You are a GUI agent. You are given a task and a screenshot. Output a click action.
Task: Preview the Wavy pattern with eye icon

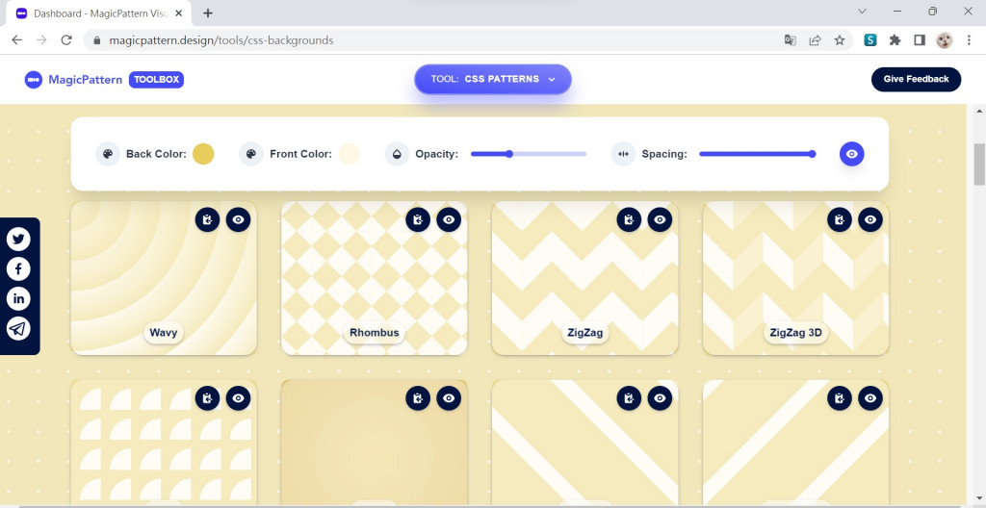[239, 219]
